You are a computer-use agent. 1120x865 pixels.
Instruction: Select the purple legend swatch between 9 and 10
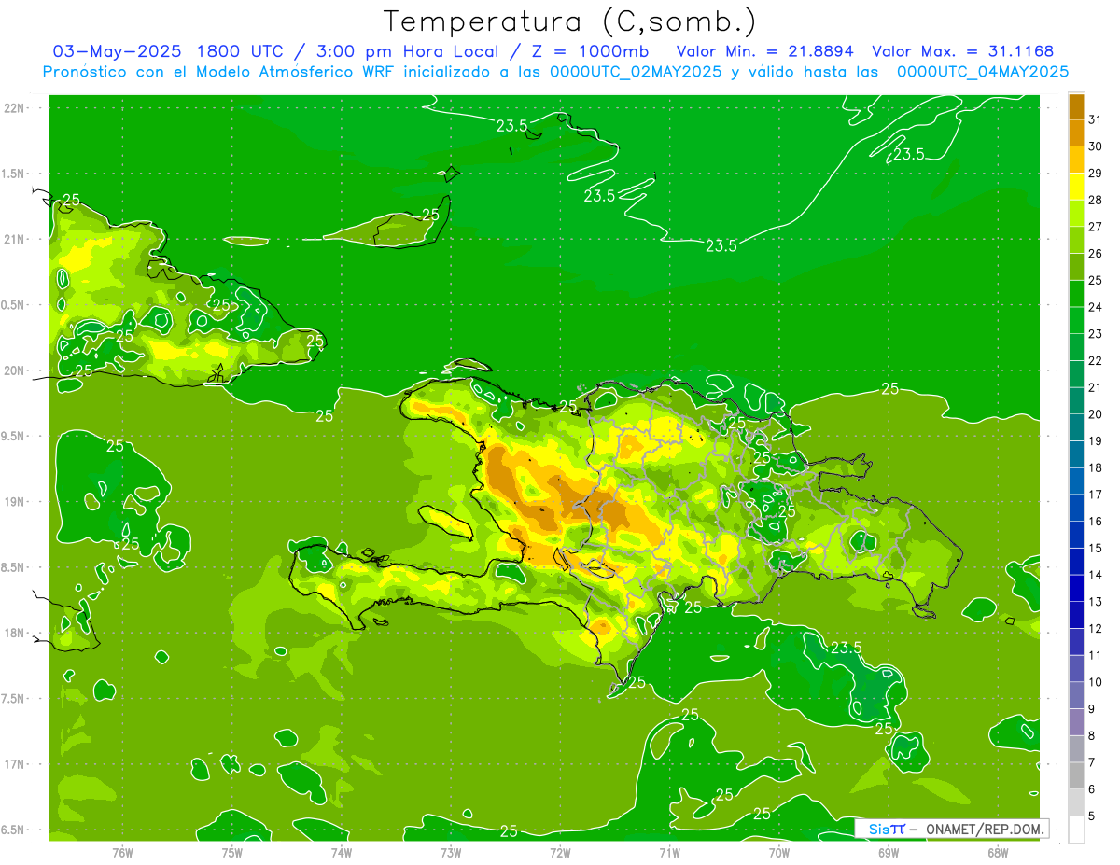coord(1076,695)
